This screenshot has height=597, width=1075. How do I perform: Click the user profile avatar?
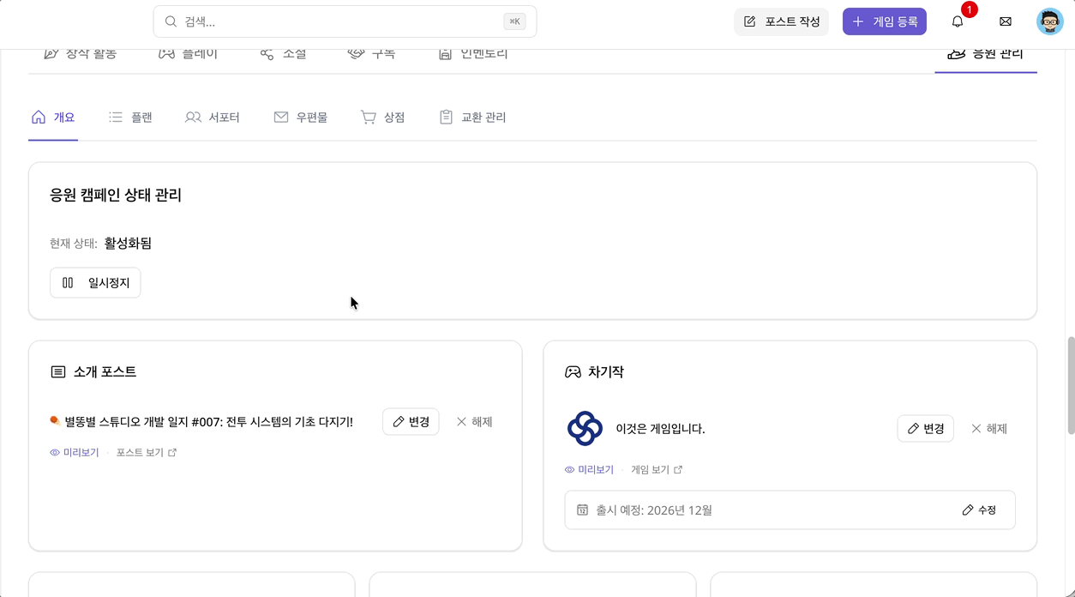1049,21
